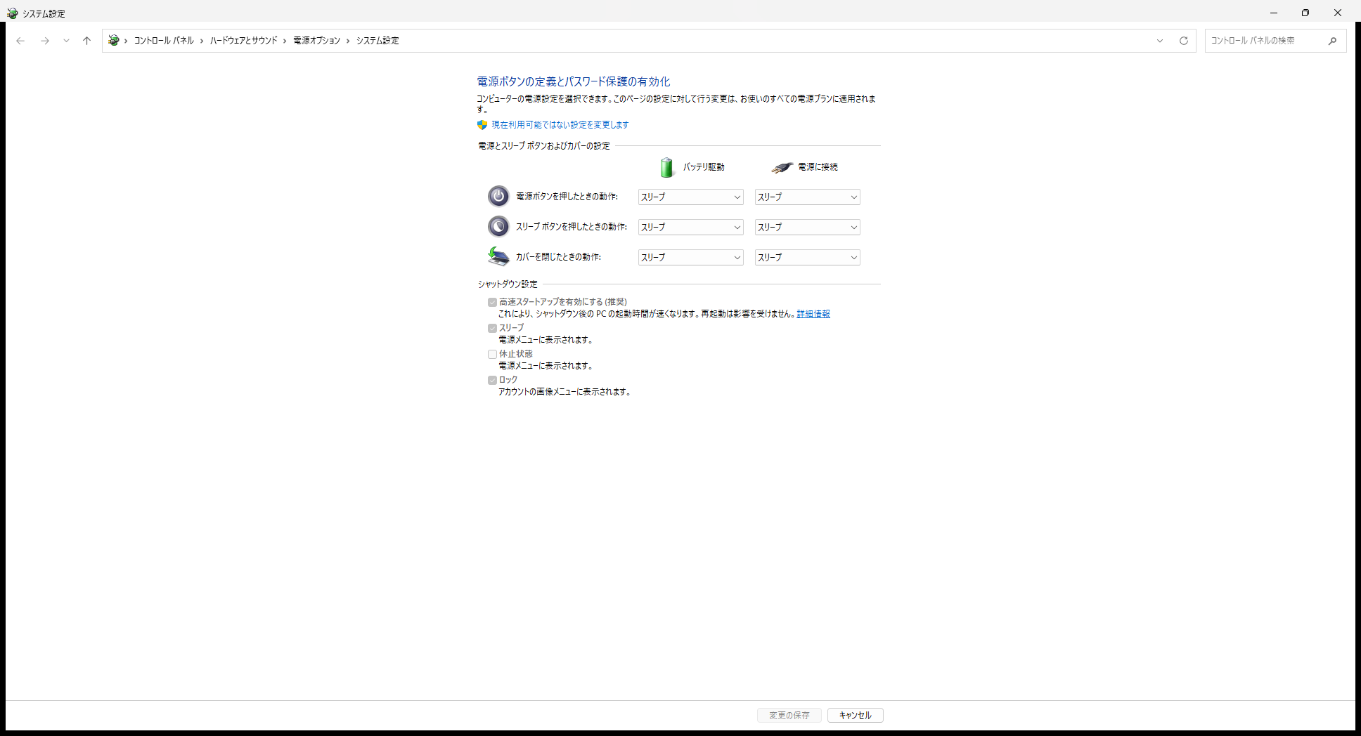
Task: Click the バッテリ駆動 column label
Action: 704,167
